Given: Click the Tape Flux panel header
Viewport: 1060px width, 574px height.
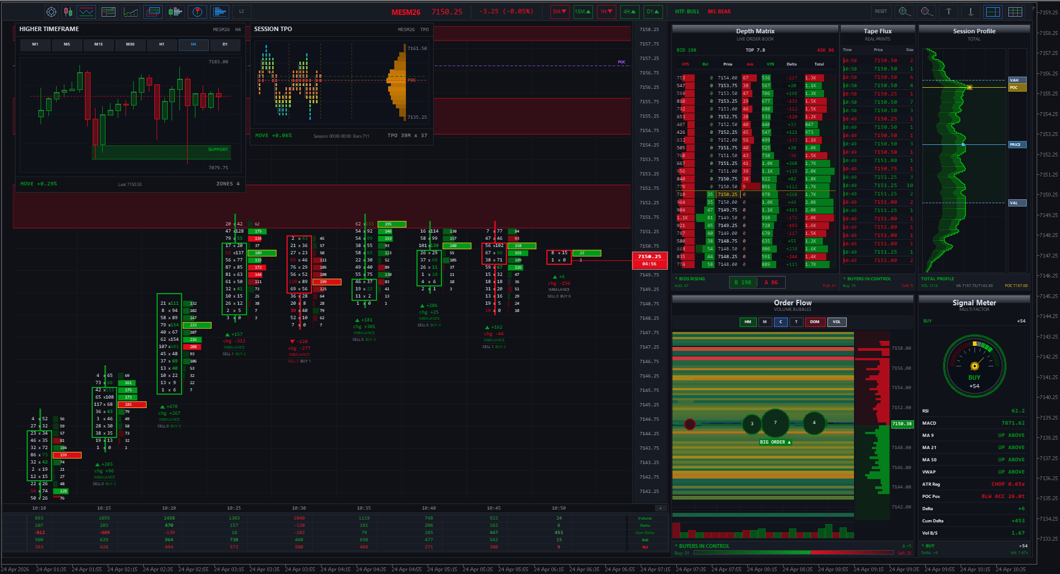Looking at the screenshot, I should coord(878,31).
